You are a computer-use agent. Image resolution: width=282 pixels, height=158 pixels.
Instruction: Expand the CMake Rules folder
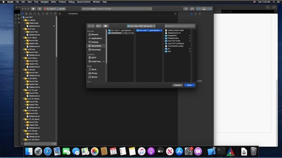pyautogui.click(x=26, y=23)
